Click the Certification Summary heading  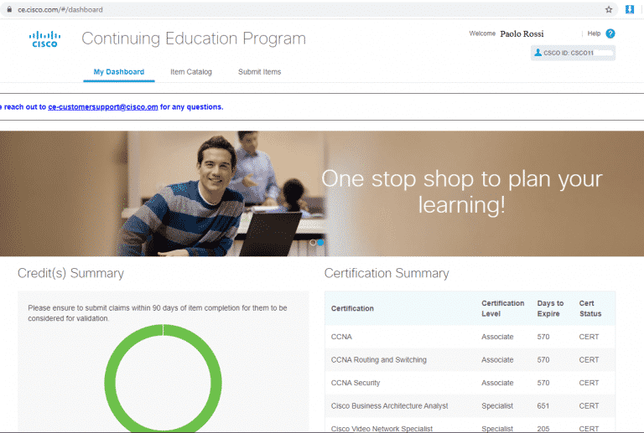click(387, 273)
